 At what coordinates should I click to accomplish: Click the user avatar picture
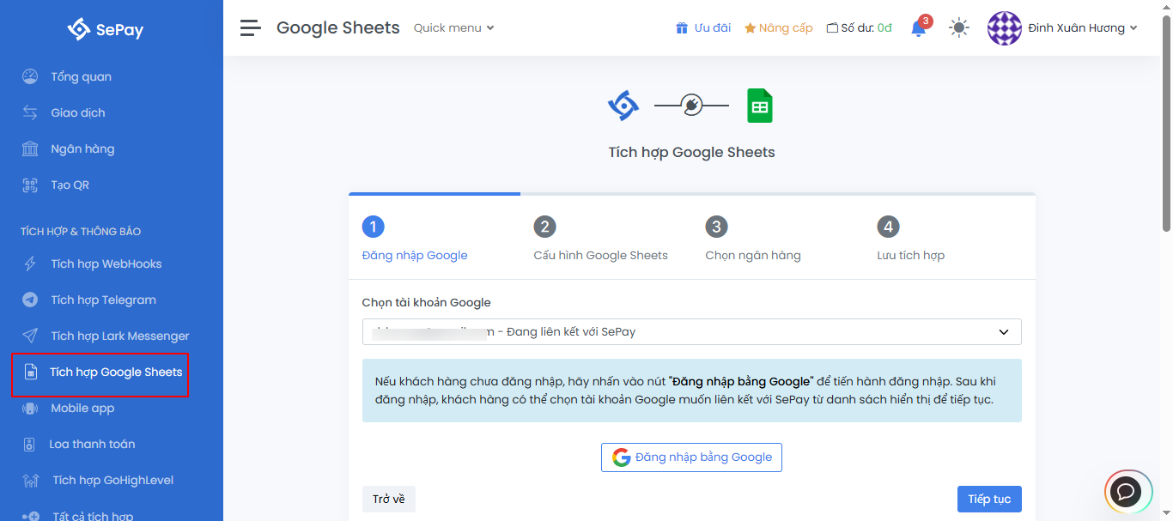[x=1004, y=28]
